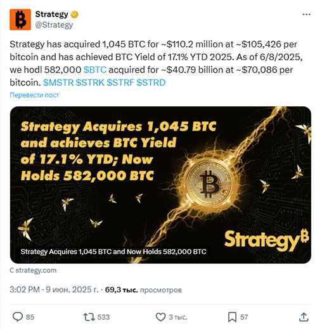Open the Strategy profile avatar
Screen dimensions: 317x329
20,20
